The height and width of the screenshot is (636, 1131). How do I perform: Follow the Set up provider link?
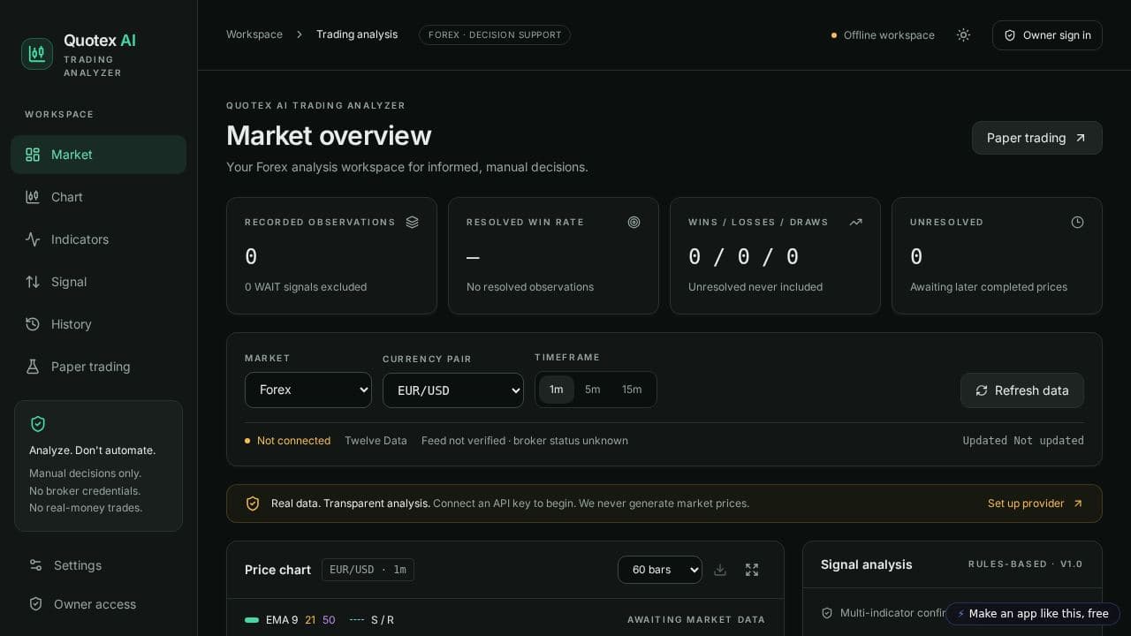pos(1036,503)
